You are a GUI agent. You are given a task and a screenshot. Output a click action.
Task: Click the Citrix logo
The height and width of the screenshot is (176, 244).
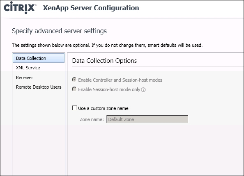click(20, 8)
